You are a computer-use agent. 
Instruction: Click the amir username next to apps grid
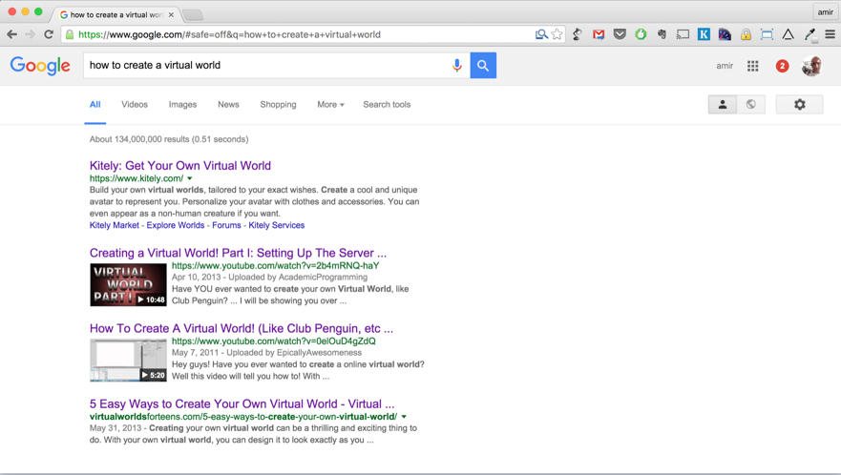point(725,66)
